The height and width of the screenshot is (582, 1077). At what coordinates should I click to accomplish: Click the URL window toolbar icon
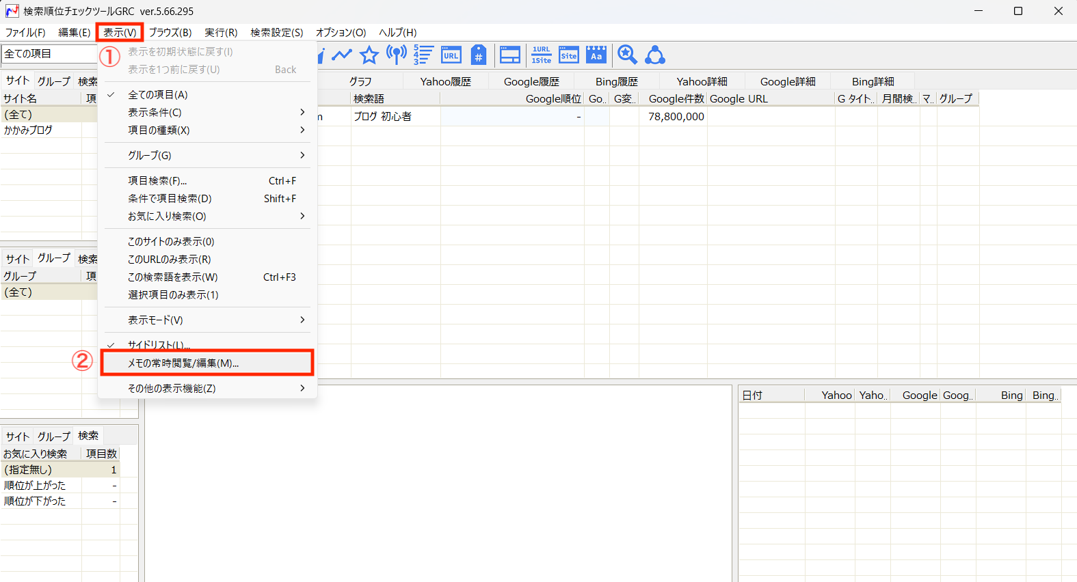451,55
